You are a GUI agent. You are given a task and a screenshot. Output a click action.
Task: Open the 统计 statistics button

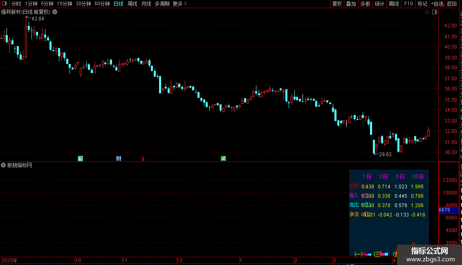tap(379, 4)
